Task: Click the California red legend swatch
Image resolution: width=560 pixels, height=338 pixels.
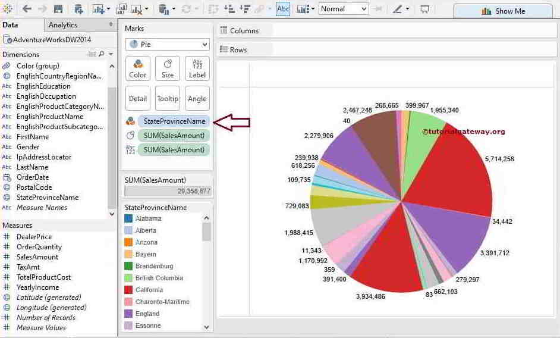Action: click(128, 290)
